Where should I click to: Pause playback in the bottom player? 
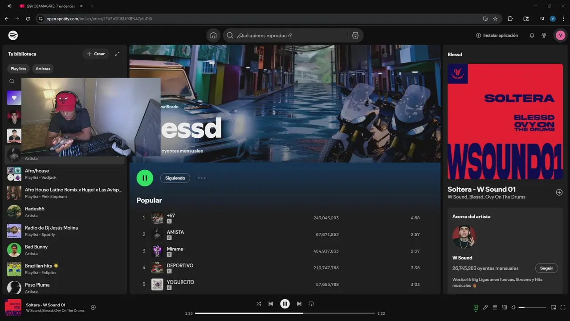pyautogui.click(x=285, y=304)
